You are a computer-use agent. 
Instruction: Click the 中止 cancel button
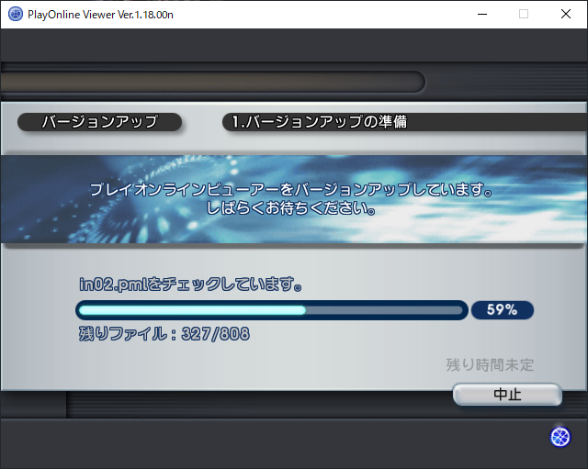(x=507, y=395)
